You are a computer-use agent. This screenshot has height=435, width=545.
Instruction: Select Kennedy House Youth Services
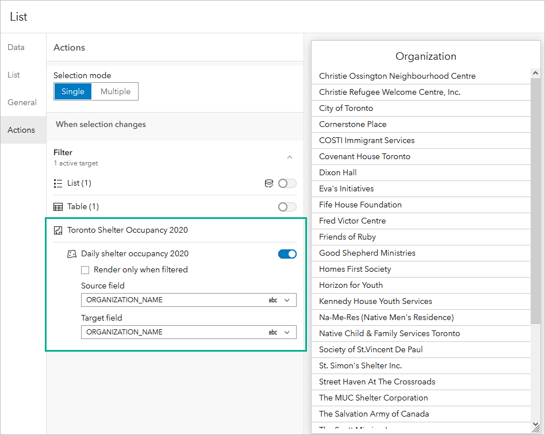[421, 302]
